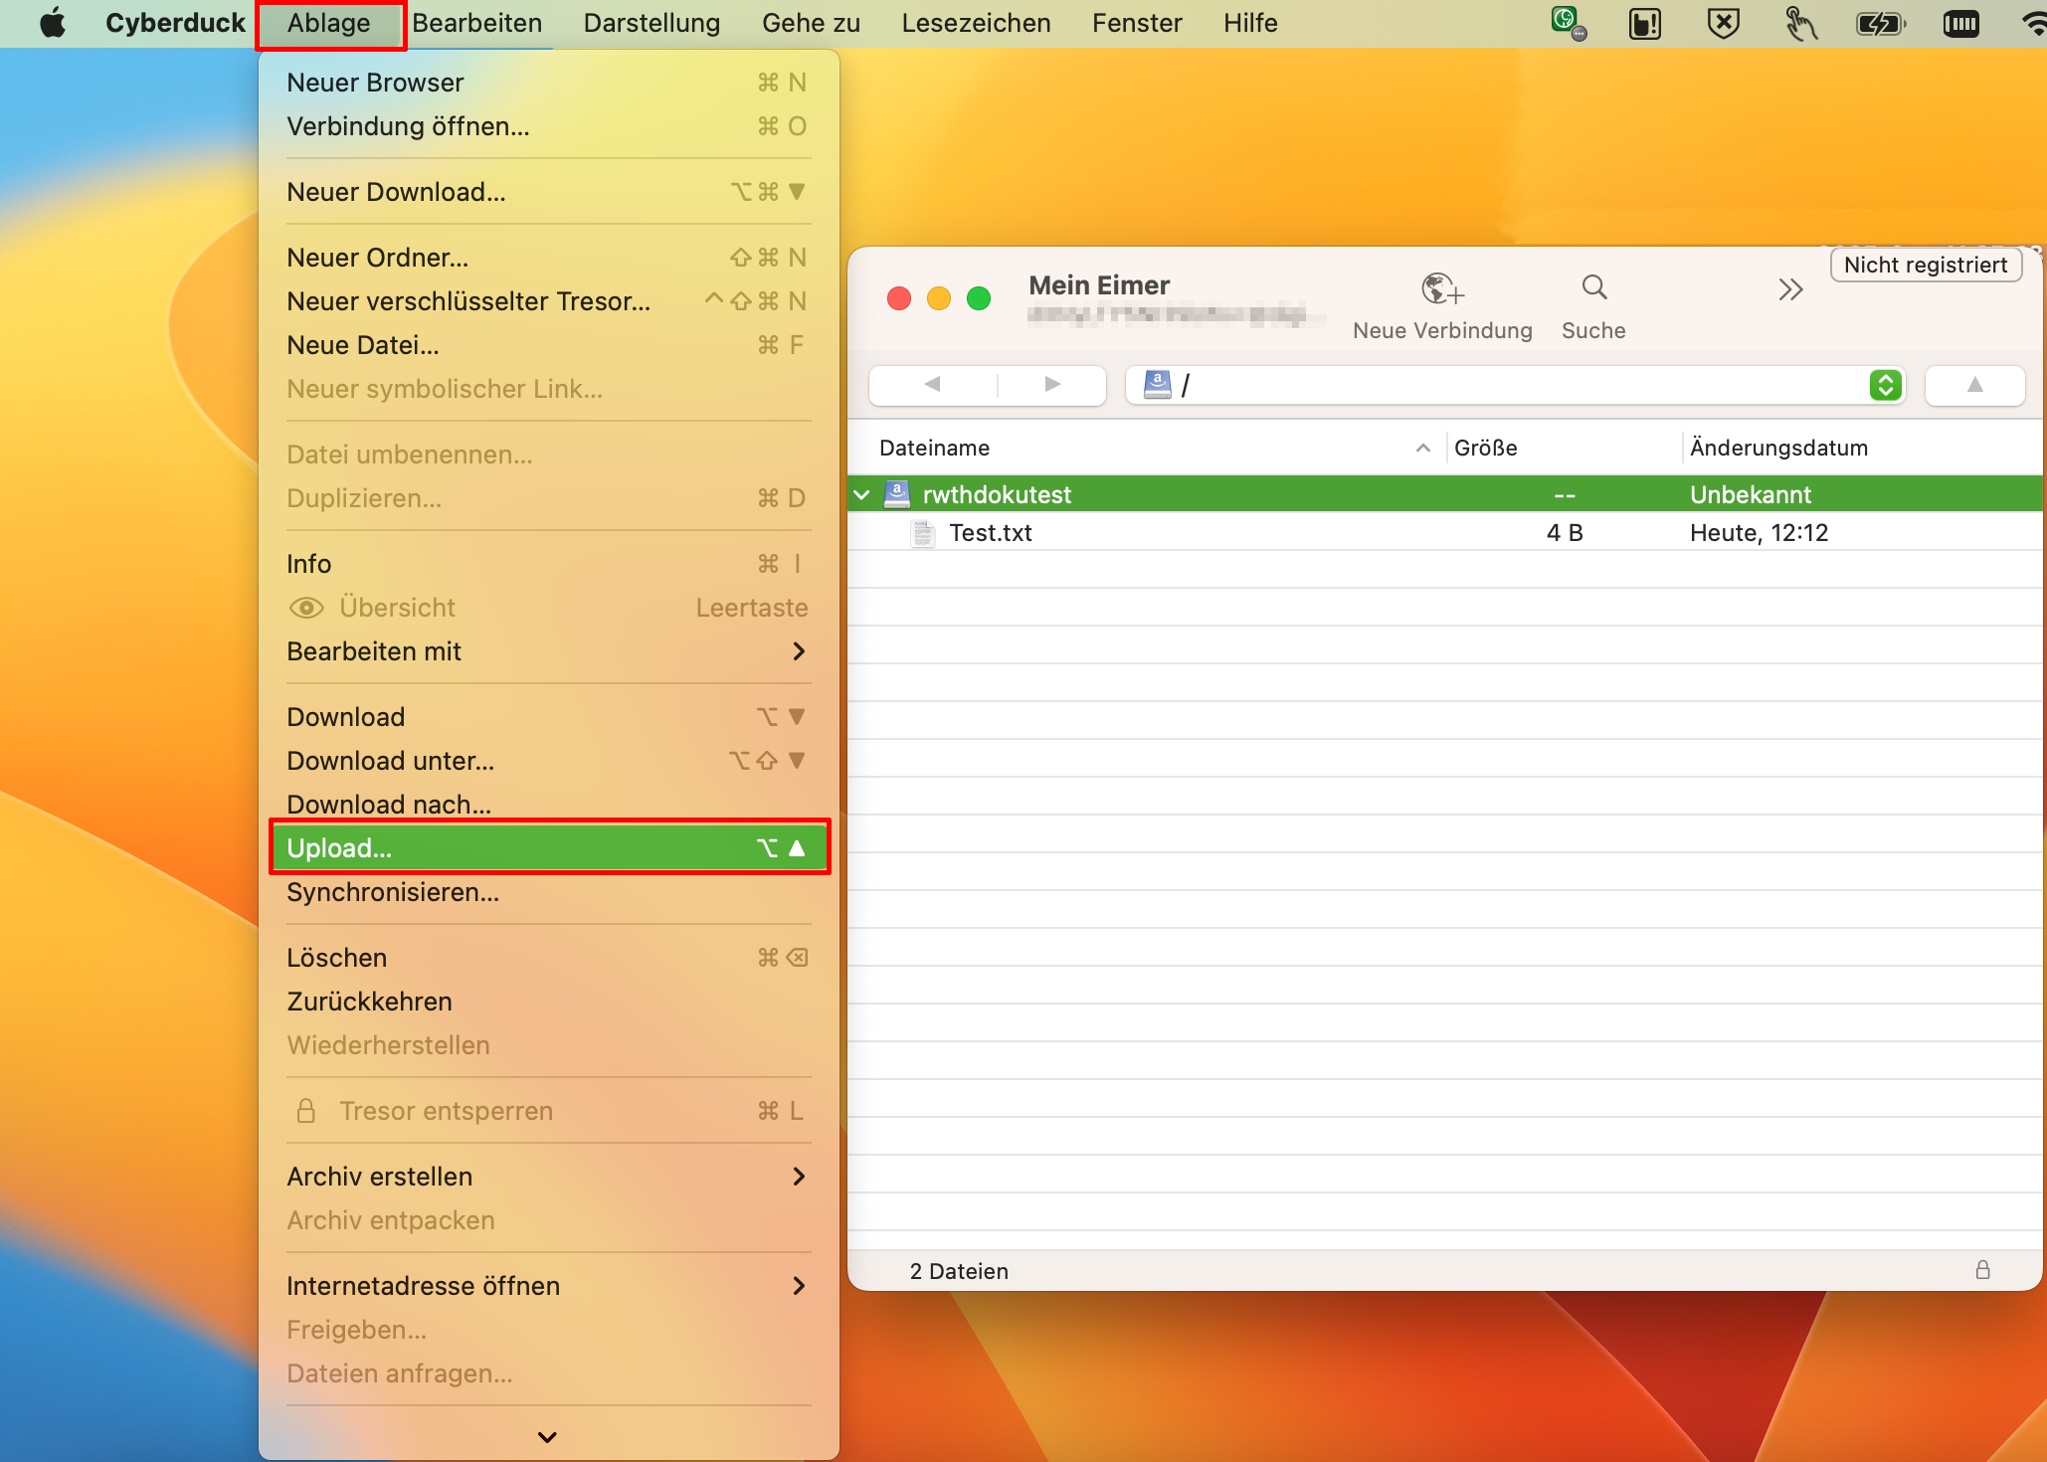Image resolution: width=2047 pixels, height=1462 pixels.
Task: Click the Test.txt file icon
Action: coord(923,533)
